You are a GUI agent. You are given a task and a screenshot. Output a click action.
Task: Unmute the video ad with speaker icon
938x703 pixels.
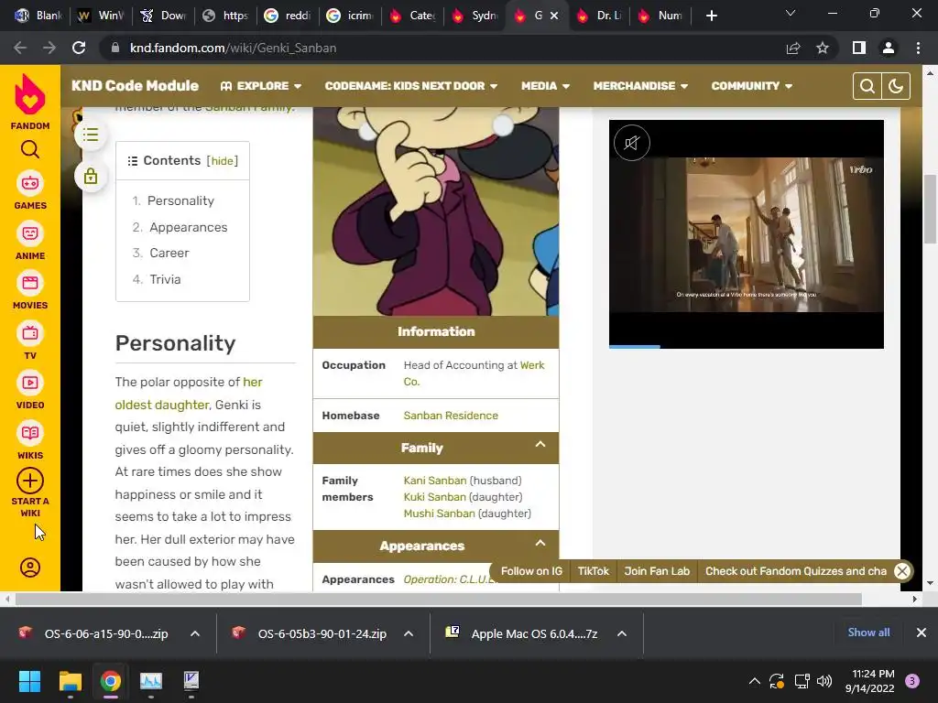(x=631, y=143)
